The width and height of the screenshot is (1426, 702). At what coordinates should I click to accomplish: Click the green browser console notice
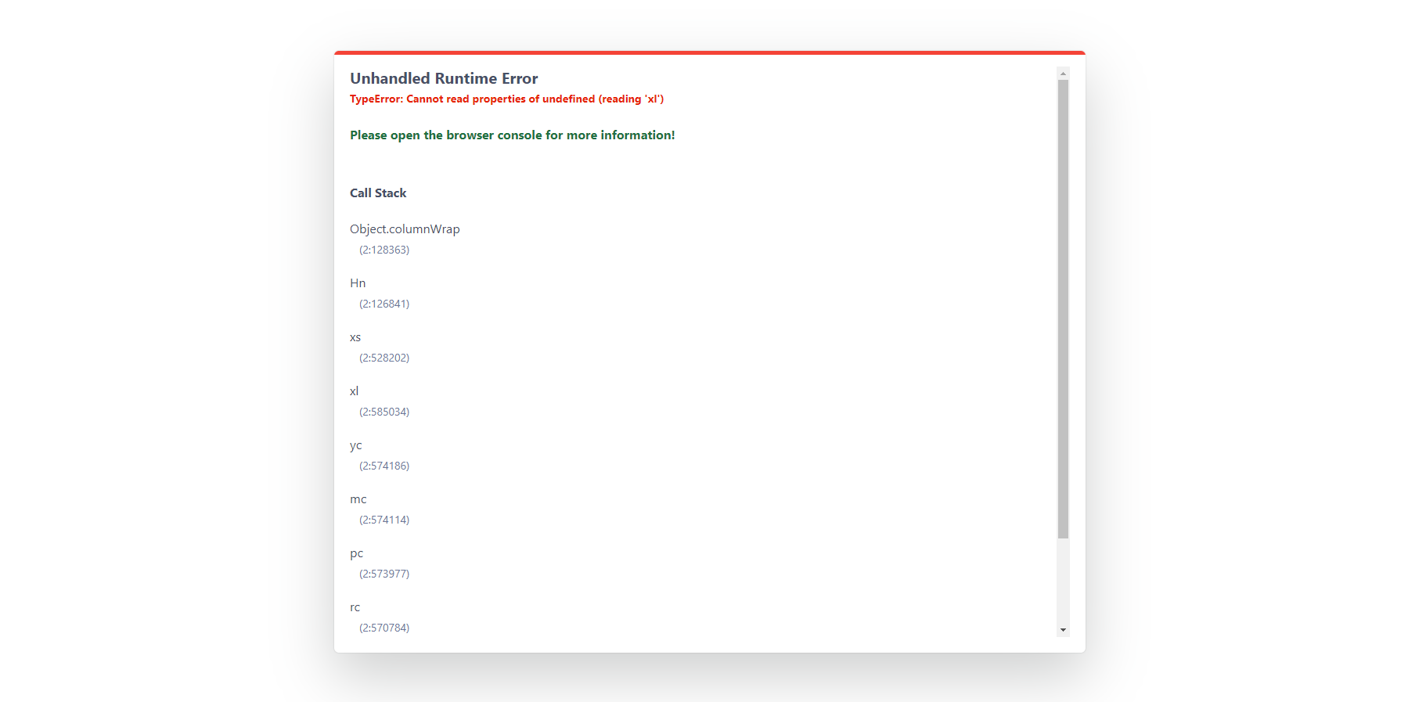pyautogui.click(x=512, y=135)
